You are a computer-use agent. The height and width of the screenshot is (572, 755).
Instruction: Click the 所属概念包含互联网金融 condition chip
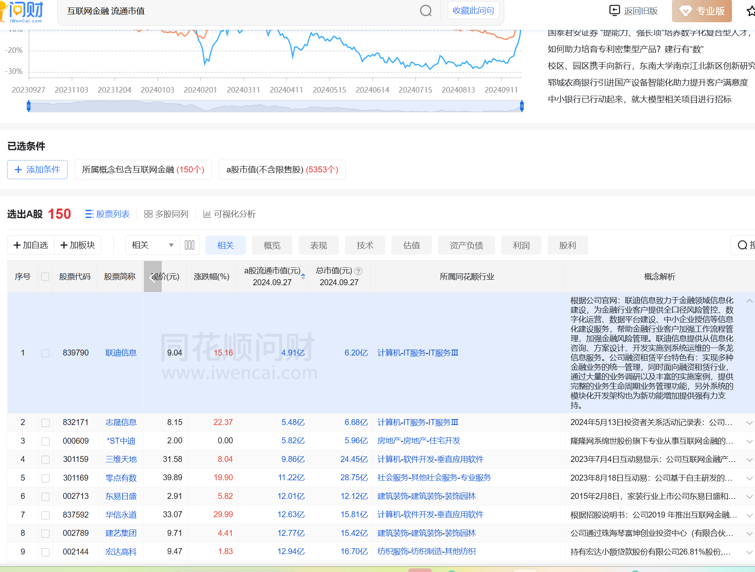coord(143,170)
